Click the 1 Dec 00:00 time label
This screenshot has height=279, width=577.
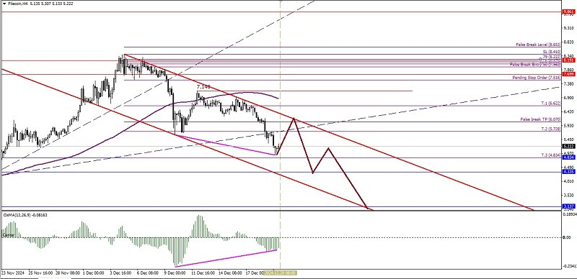94,273
